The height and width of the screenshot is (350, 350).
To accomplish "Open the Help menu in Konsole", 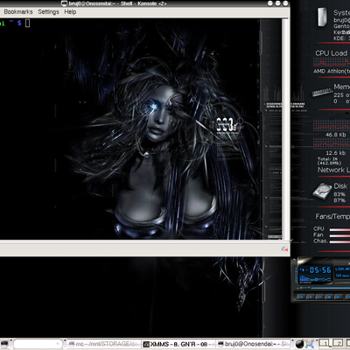I will [70, 12].
